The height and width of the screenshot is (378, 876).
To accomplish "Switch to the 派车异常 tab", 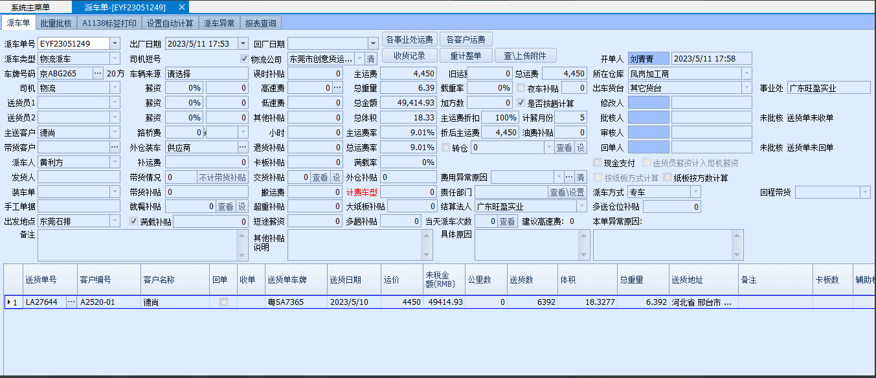I will [219, 23].
